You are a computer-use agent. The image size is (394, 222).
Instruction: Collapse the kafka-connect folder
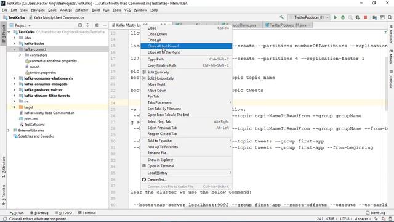pyautogui.click(x=14, y=49)
